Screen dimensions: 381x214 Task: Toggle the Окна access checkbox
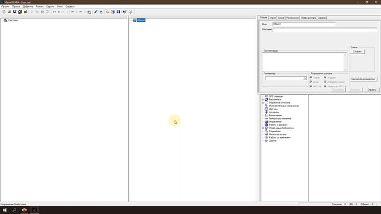point(311,82)
